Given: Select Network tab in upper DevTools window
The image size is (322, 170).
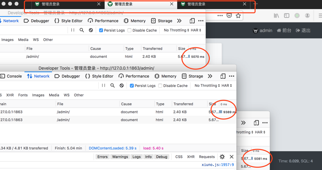Looking at the screenshot, I should 9,21.
